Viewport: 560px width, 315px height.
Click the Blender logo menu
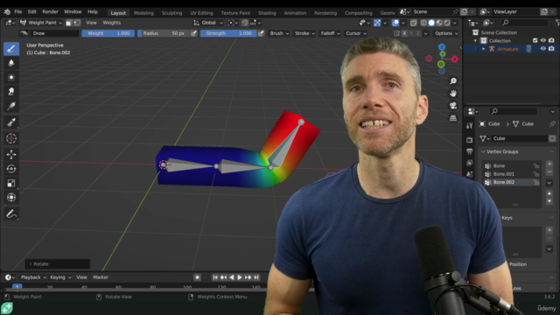[7, 11]
